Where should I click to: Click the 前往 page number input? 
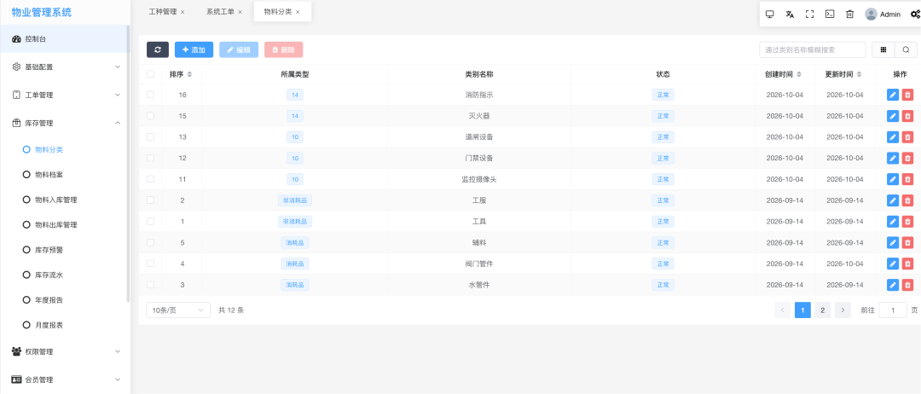pos(893,310)
